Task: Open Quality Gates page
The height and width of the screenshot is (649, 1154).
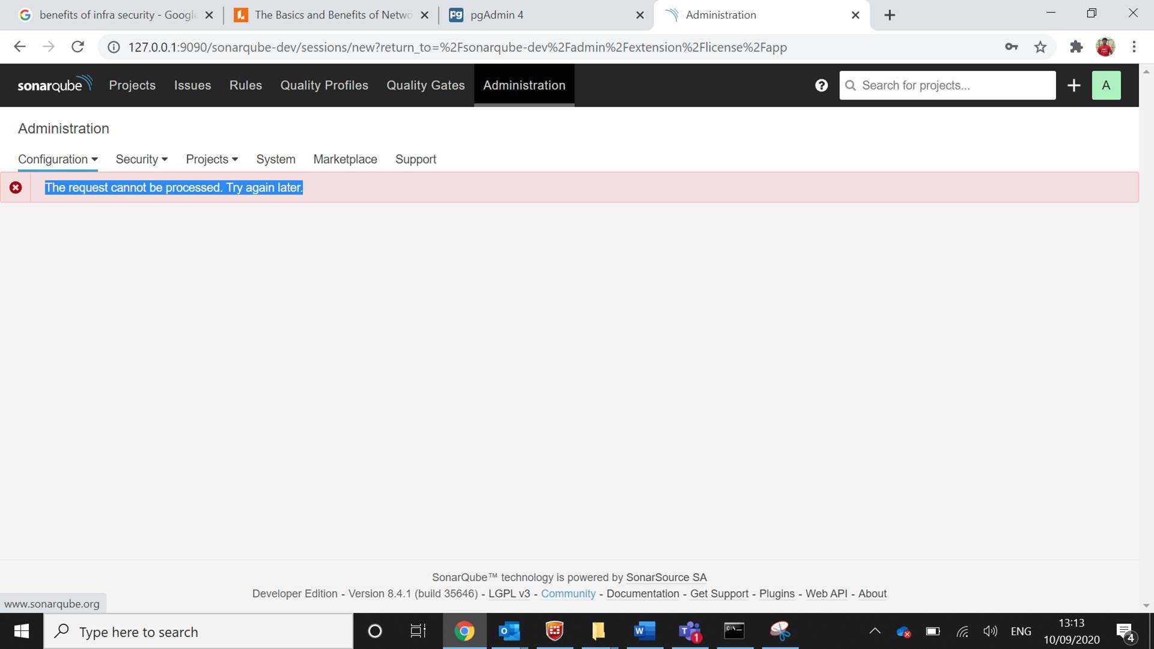Action: point(426,85)
